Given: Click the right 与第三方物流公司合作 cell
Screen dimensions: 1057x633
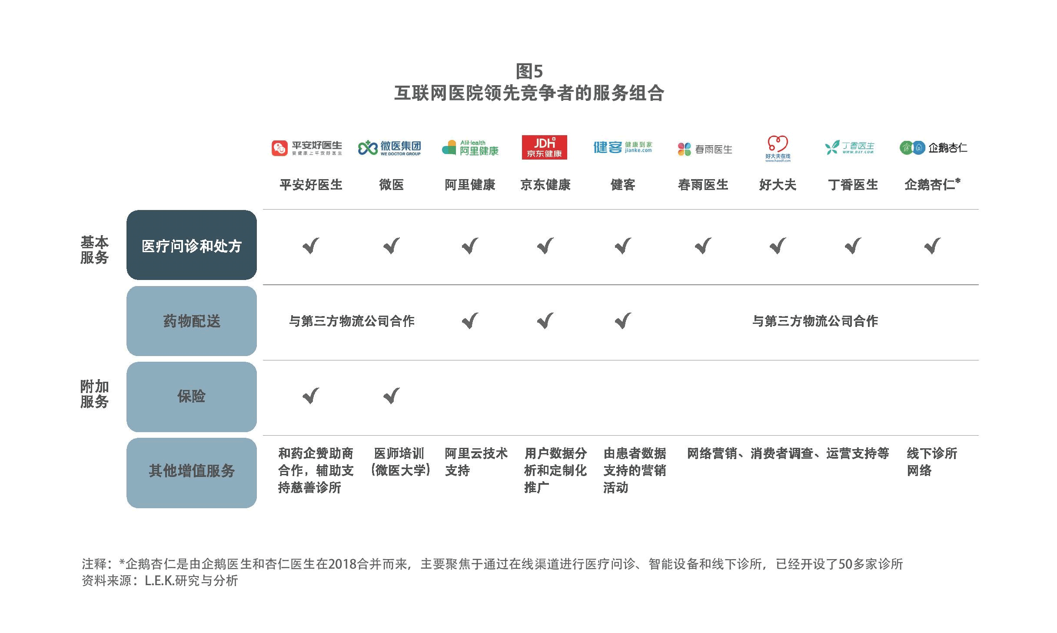Looking at the screenshot, I should (815, 321).
